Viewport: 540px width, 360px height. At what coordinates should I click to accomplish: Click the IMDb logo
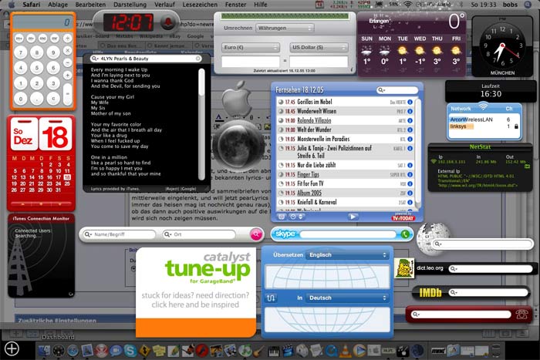click(x=430, y=292)
